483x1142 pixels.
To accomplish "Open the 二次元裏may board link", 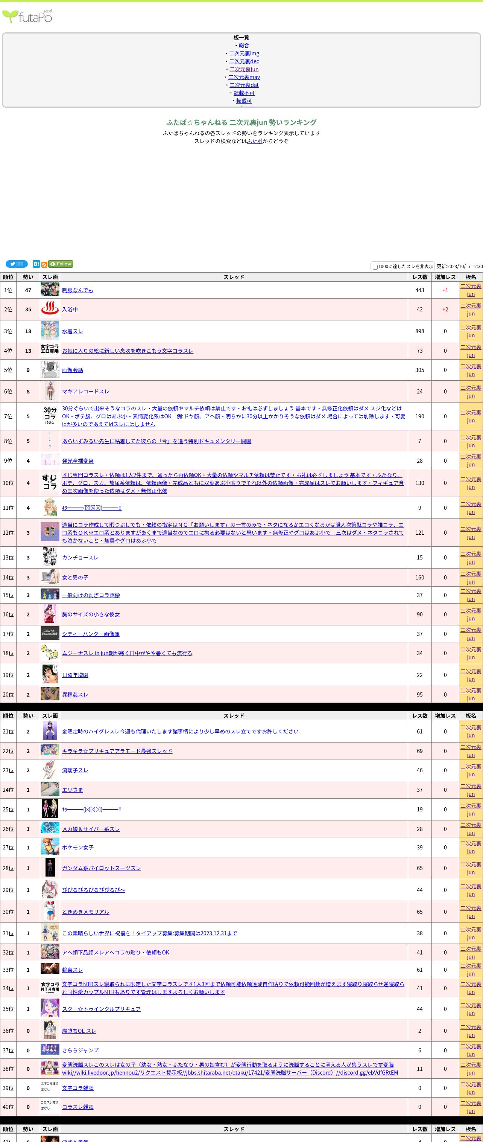I will tap(244, 77).
